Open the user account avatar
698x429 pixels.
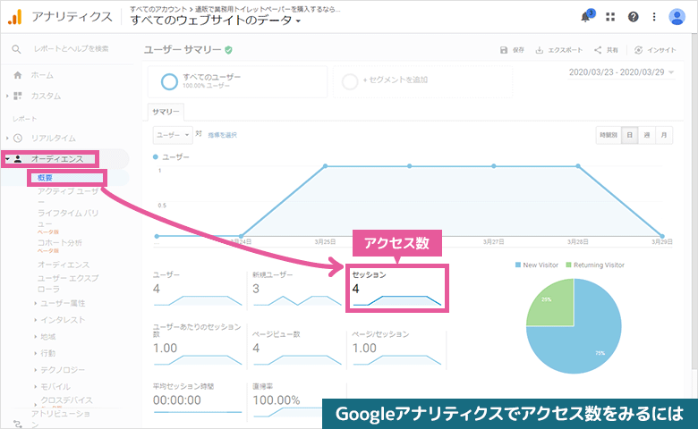click(677, 17)
